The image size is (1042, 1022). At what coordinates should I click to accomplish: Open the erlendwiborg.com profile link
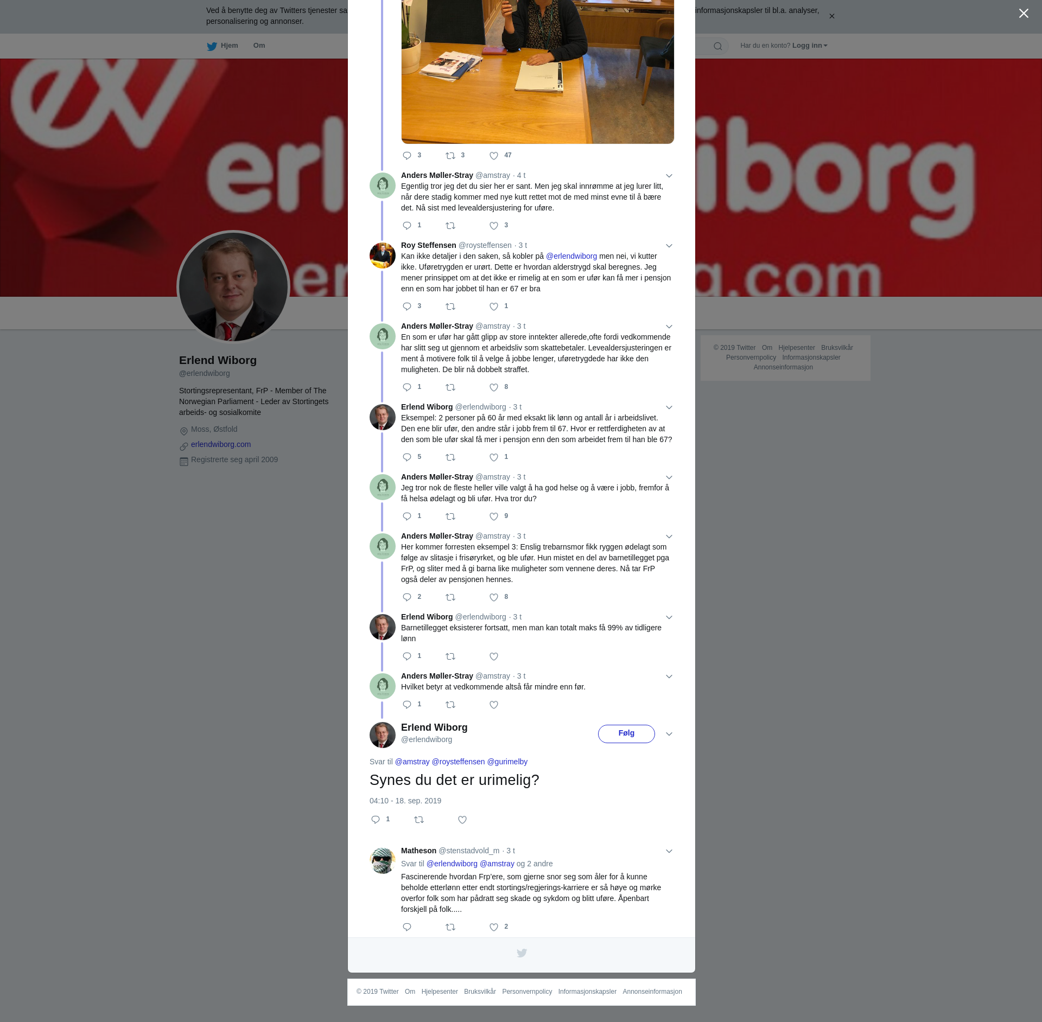click(221, 444)
